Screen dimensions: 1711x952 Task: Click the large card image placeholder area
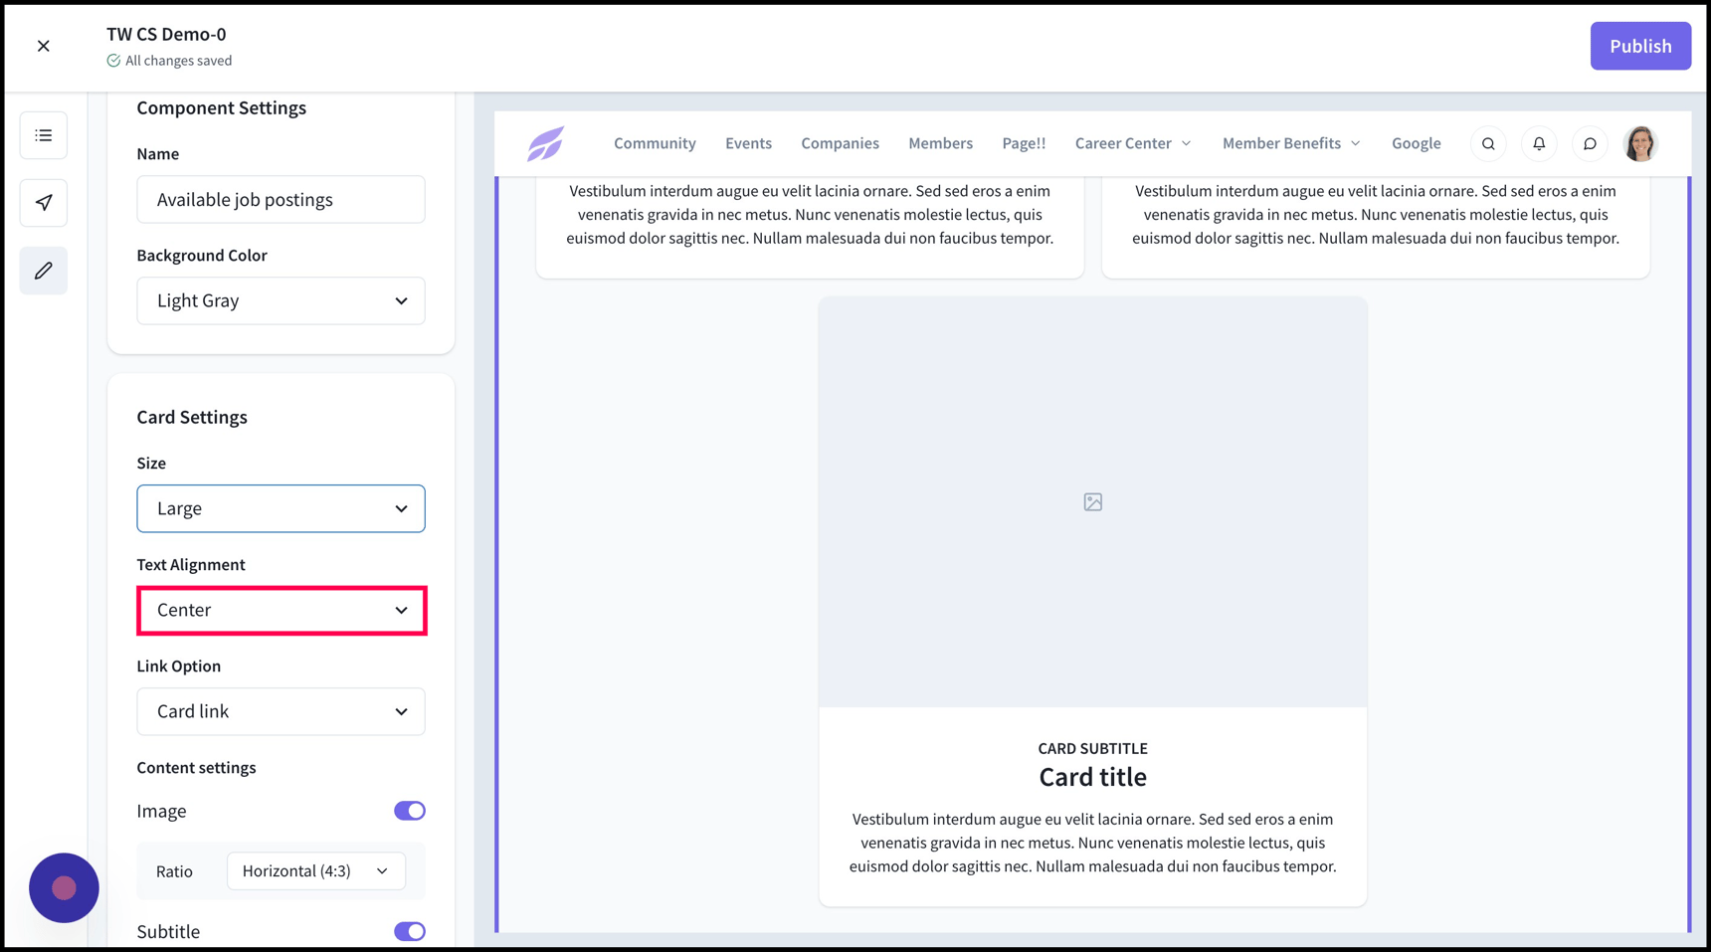click(1092, 501)
